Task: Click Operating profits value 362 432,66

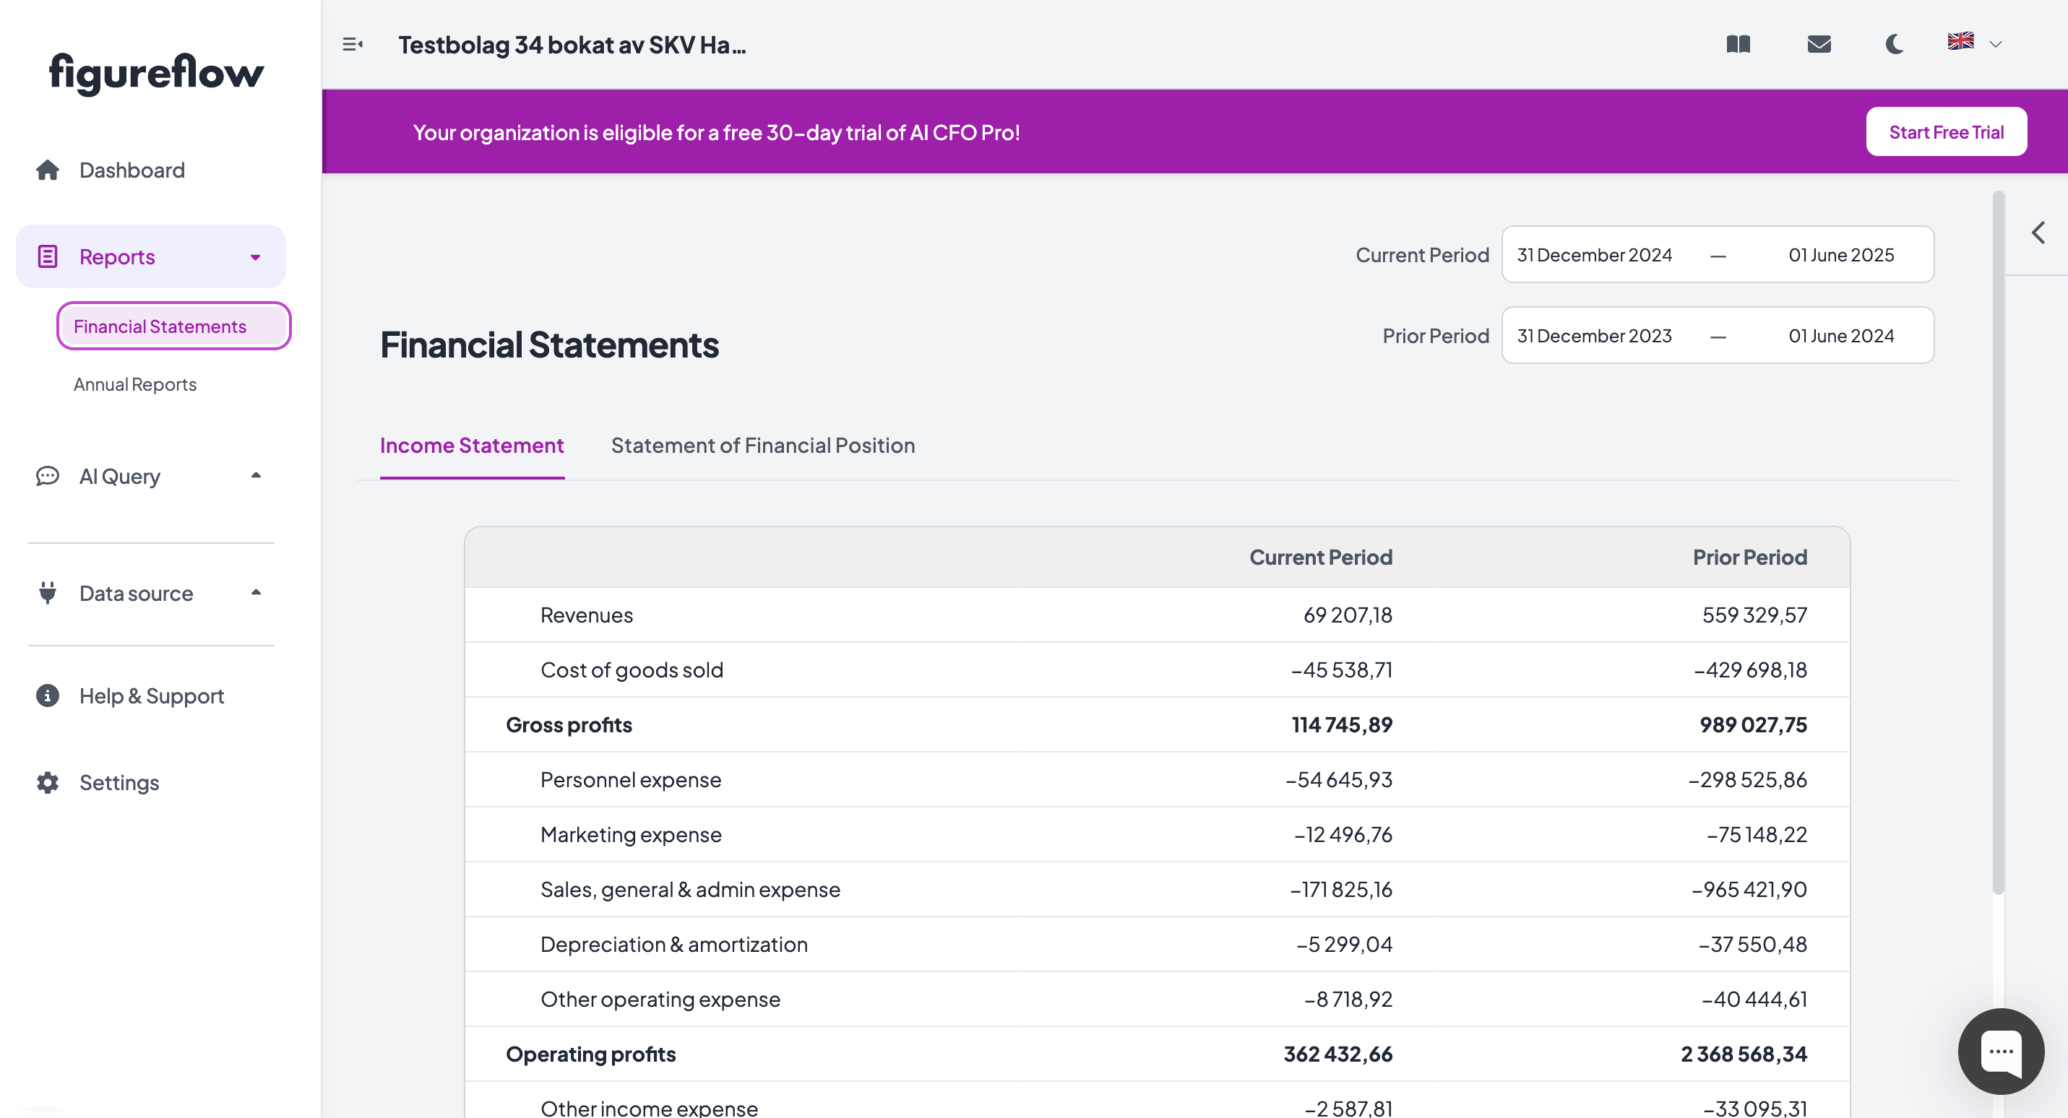Action: point(1337,1054)
